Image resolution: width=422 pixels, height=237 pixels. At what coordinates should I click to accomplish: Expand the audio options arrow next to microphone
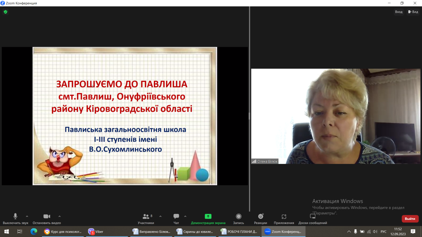27,216
